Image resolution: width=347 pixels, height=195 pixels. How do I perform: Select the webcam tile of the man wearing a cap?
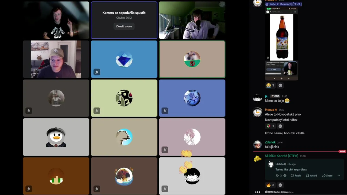point(56,59)
